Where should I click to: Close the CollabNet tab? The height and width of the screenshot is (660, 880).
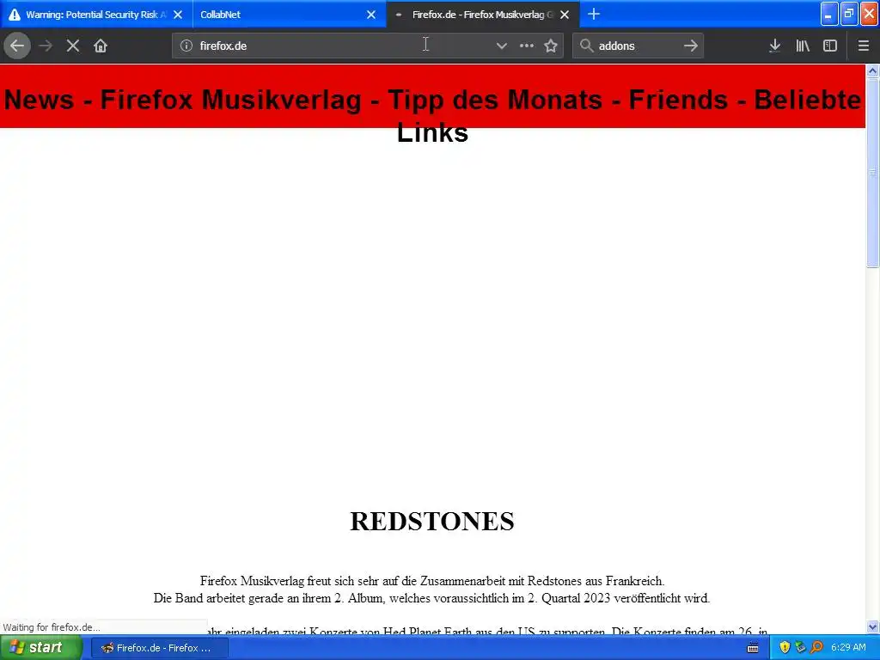pyautogui.click(x=371, y=15)
